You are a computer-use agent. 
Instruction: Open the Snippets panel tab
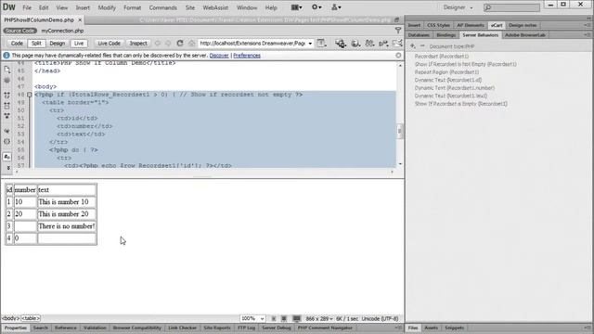tap(454, 328)
